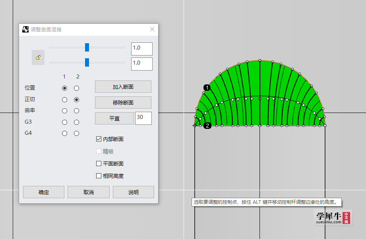This screenshot has height=239, width=366.
Task: Select G3 radio for edge 1
Action: tap(64, 122)
